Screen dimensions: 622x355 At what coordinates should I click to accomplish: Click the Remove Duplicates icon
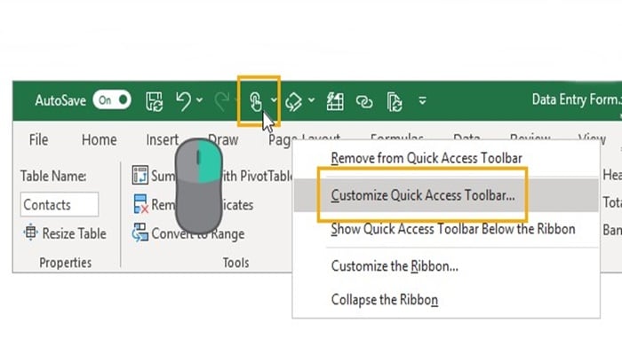(140, 204)
